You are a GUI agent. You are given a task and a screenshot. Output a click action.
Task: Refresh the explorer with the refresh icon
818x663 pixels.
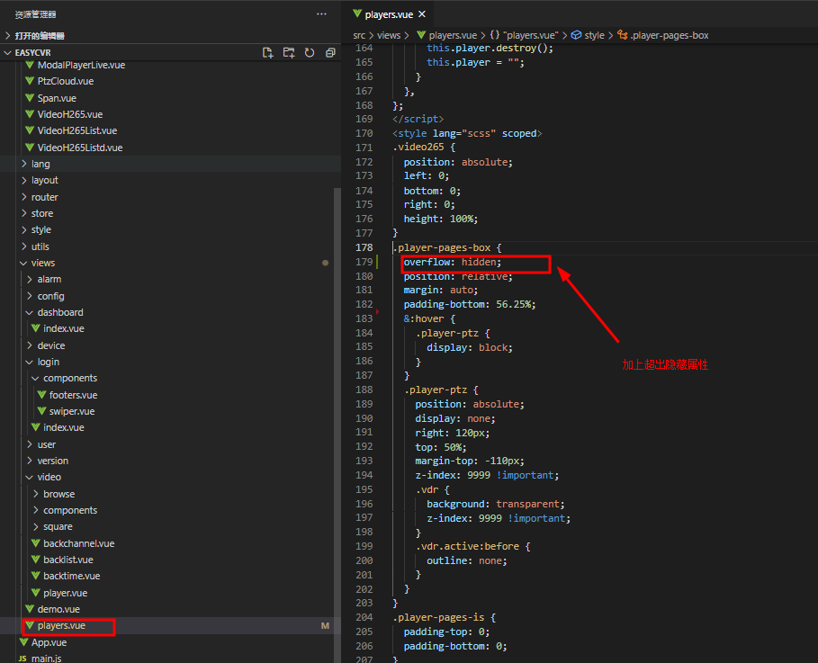[310, 53]
